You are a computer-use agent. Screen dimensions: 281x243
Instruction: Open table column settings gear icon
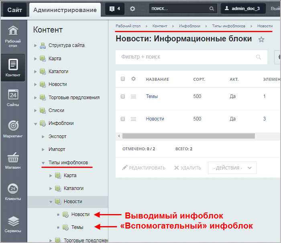click(x=133, y=79)
